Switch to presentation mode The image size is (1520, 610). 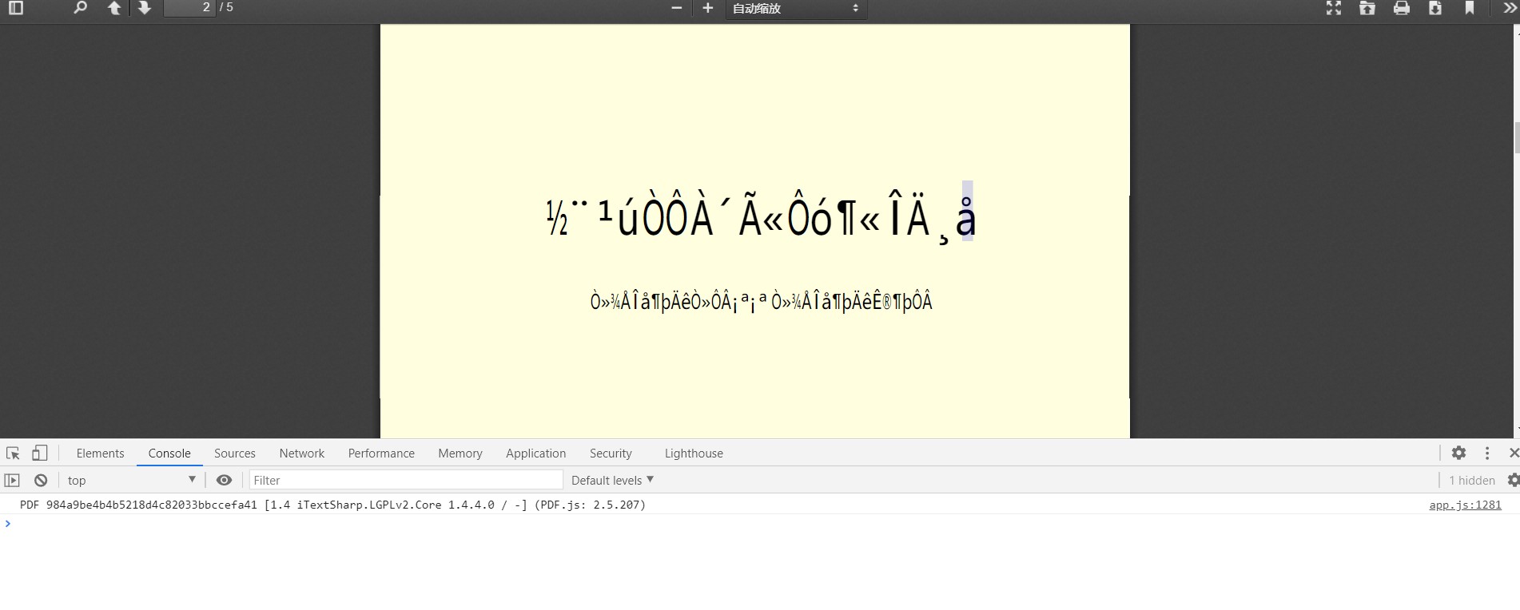coord(1334,8)
